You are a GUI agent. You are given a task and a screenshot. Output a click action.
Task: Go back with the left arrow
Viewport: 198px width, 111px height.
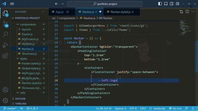(x=56, y=4)
